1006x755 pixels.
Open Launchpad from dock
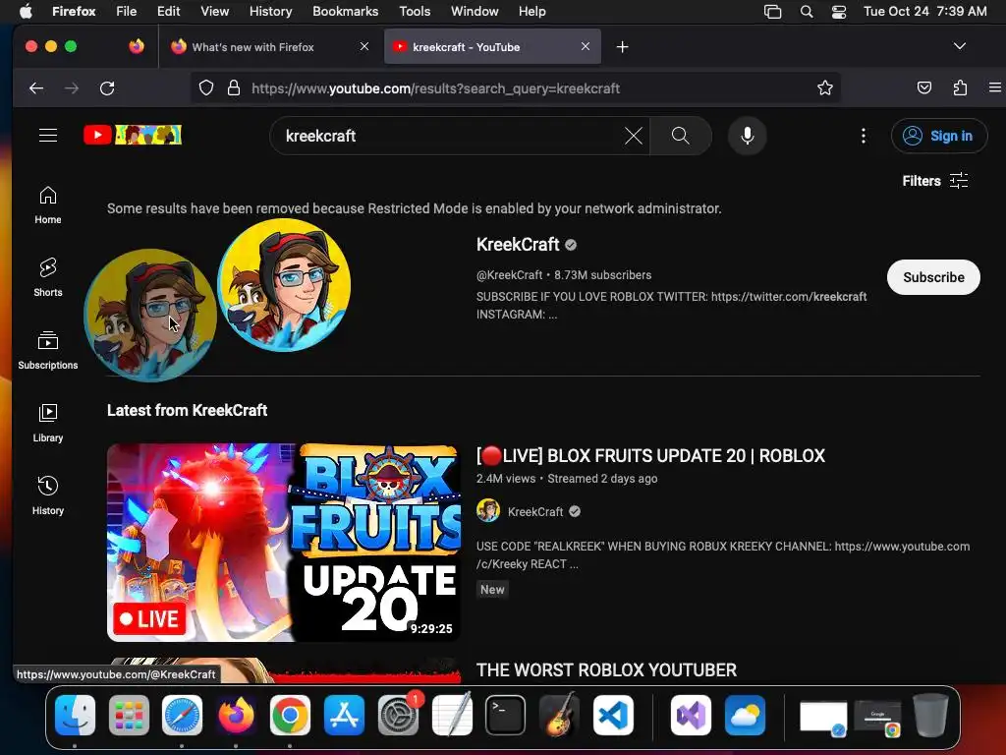pyautogui.click(x=129, y=715)
